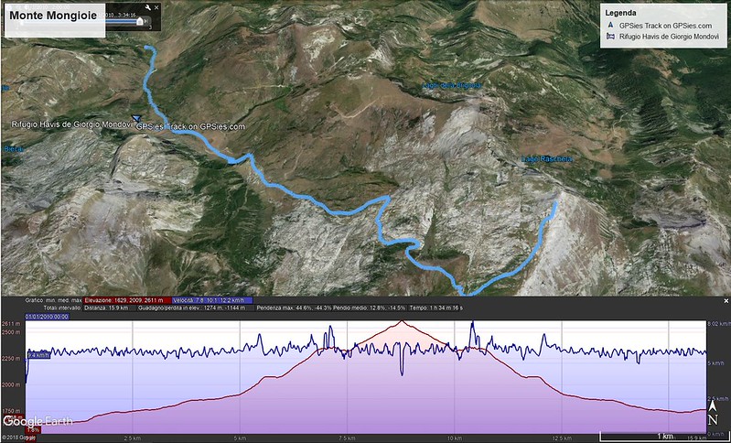Click 'GPSies Track on GPSies.com' in legend
731x443 pixels.
(665, 26)
